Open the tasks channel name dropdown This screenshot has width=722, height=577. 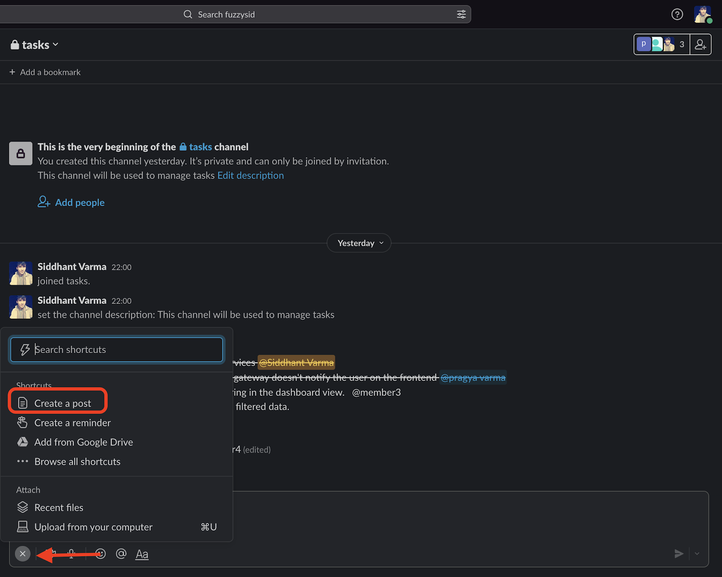point(35,45)
